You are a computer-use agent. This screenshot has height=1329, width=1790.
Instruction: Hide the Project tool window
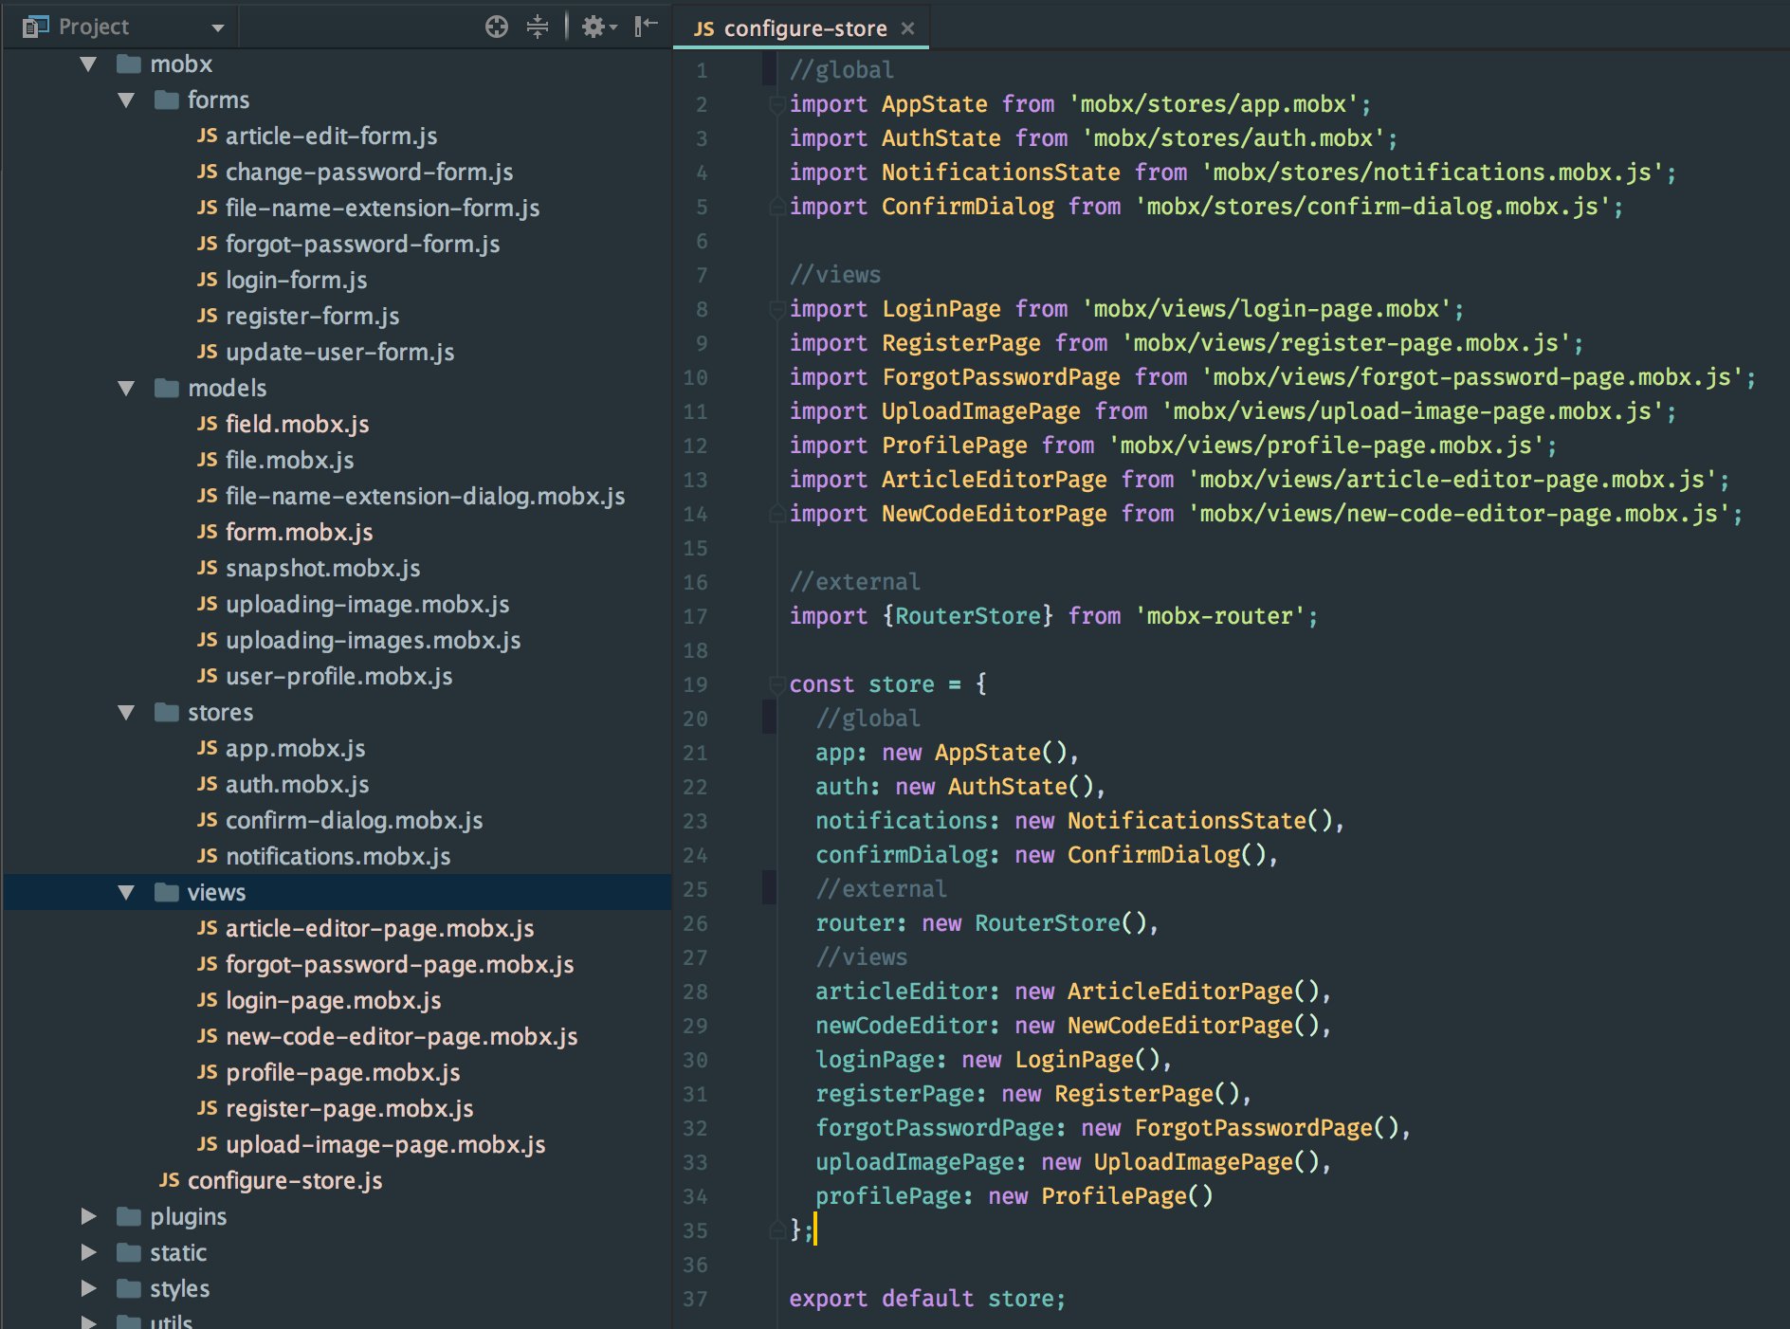click(646, 26)
